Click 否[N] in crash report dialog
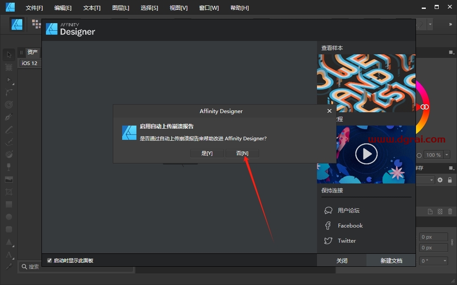Viewport: 457px width, 285px height. coord(242,154)
